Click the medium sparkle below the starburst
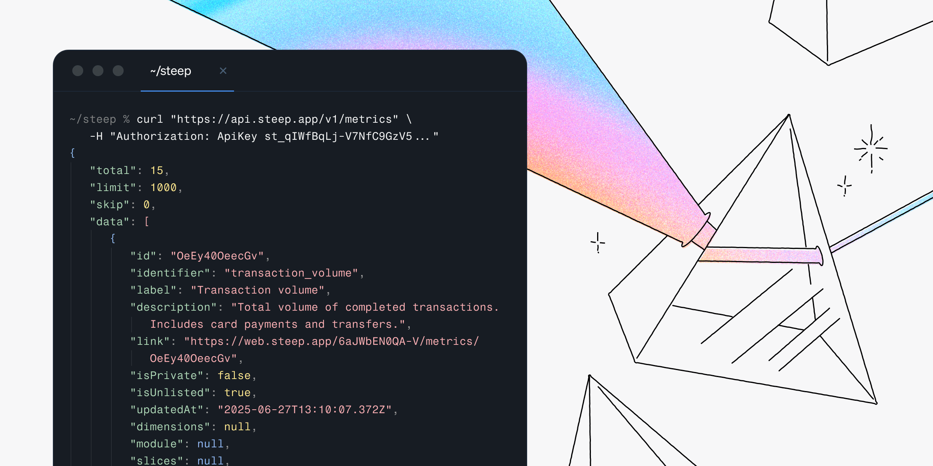The width and height of the screenshot is (933, 466). 844,186
